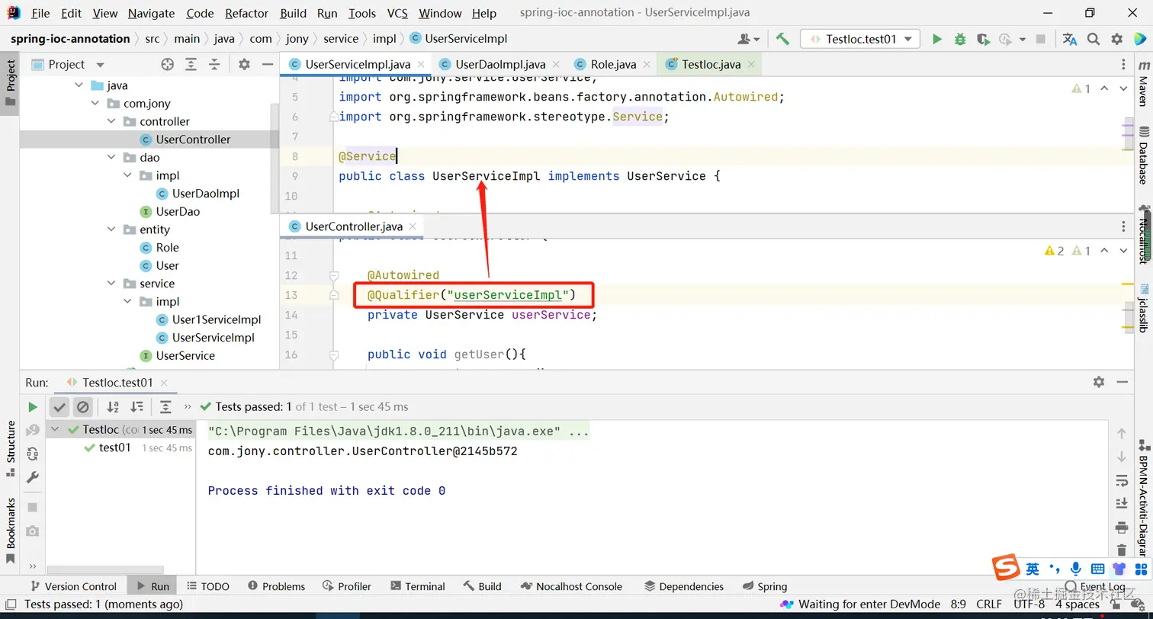Toggle alphabetical sorting of test results

pos(113,407)
